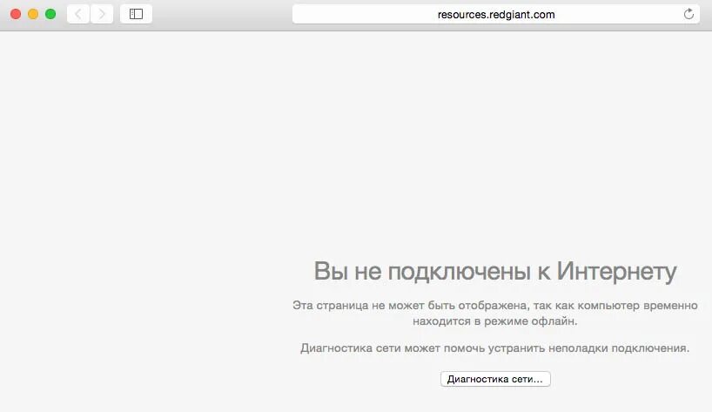Focus the resources.redgiant.com address field
Image resolution: width=712 pixels, height=412 pixels.
coord(496,14)
